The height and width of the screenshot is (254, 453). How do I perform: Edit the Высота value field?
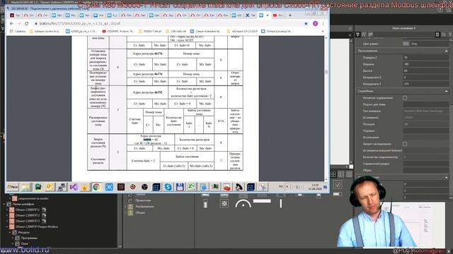[426, 71]
